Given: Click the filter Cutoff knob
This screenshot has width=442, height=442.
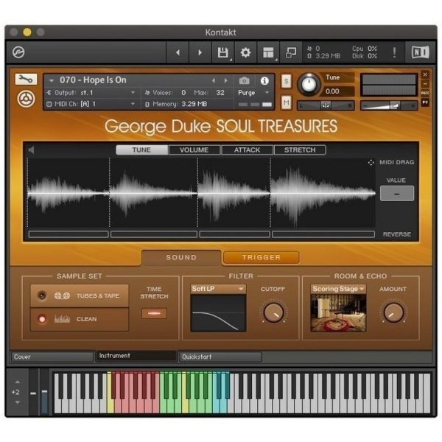Looking at the screenshot, I should tap(273, 313).
